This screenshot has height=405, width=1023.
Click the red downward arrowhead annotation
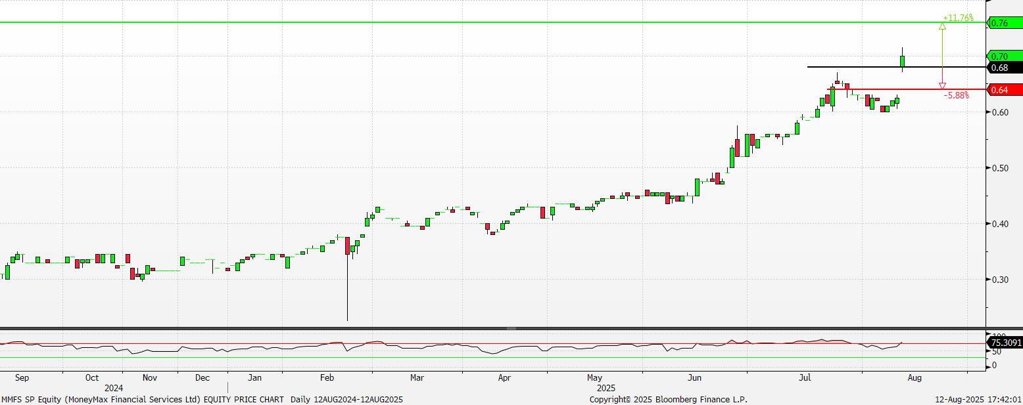click(x=942, y=85)
